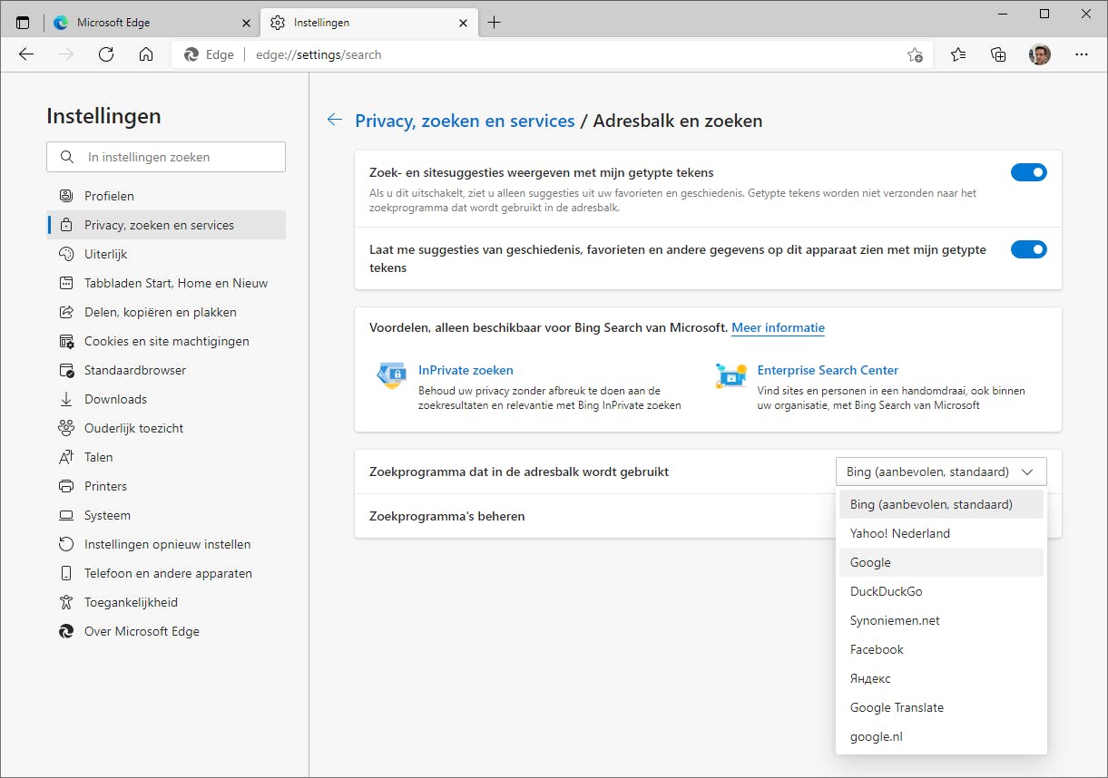Click the Systeem sidebar icon
Viewport: 1108px width, 778px height.
click(x=66, y=515)
